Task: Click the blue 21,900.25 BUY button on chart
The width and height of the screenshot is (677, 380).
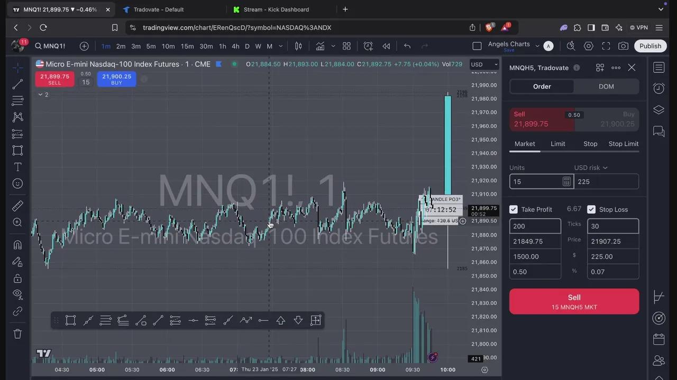Action: 116,79
